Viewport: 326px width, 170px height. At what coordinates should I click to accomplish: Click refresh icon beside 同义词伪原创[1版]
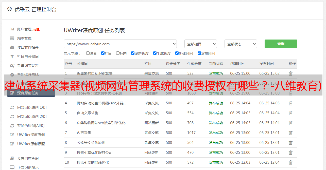(12, 107)
